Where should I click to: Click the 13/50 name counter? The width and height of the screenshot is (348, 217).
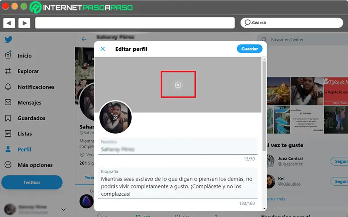point(249,159)
